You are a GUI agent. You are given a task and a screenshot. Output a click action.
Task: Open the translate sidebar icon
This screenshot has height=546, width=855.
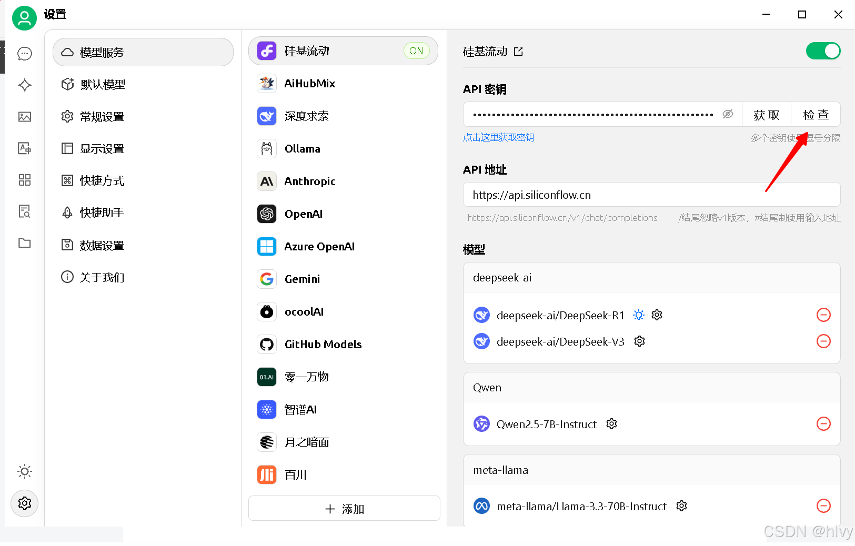(x=25, y=148)
